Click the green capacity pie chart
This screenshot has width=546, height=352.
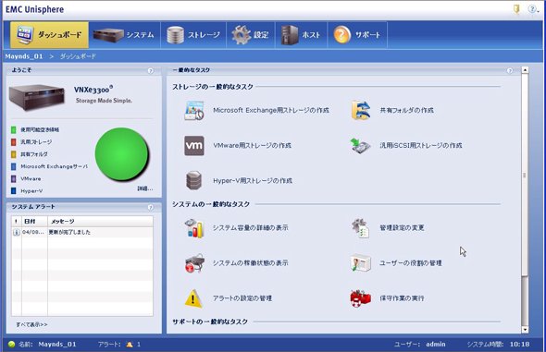122,154
